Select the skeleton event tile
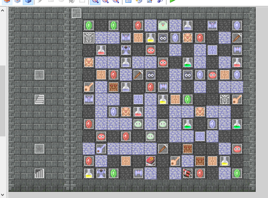The image size is (268, 198). (89, 38)
